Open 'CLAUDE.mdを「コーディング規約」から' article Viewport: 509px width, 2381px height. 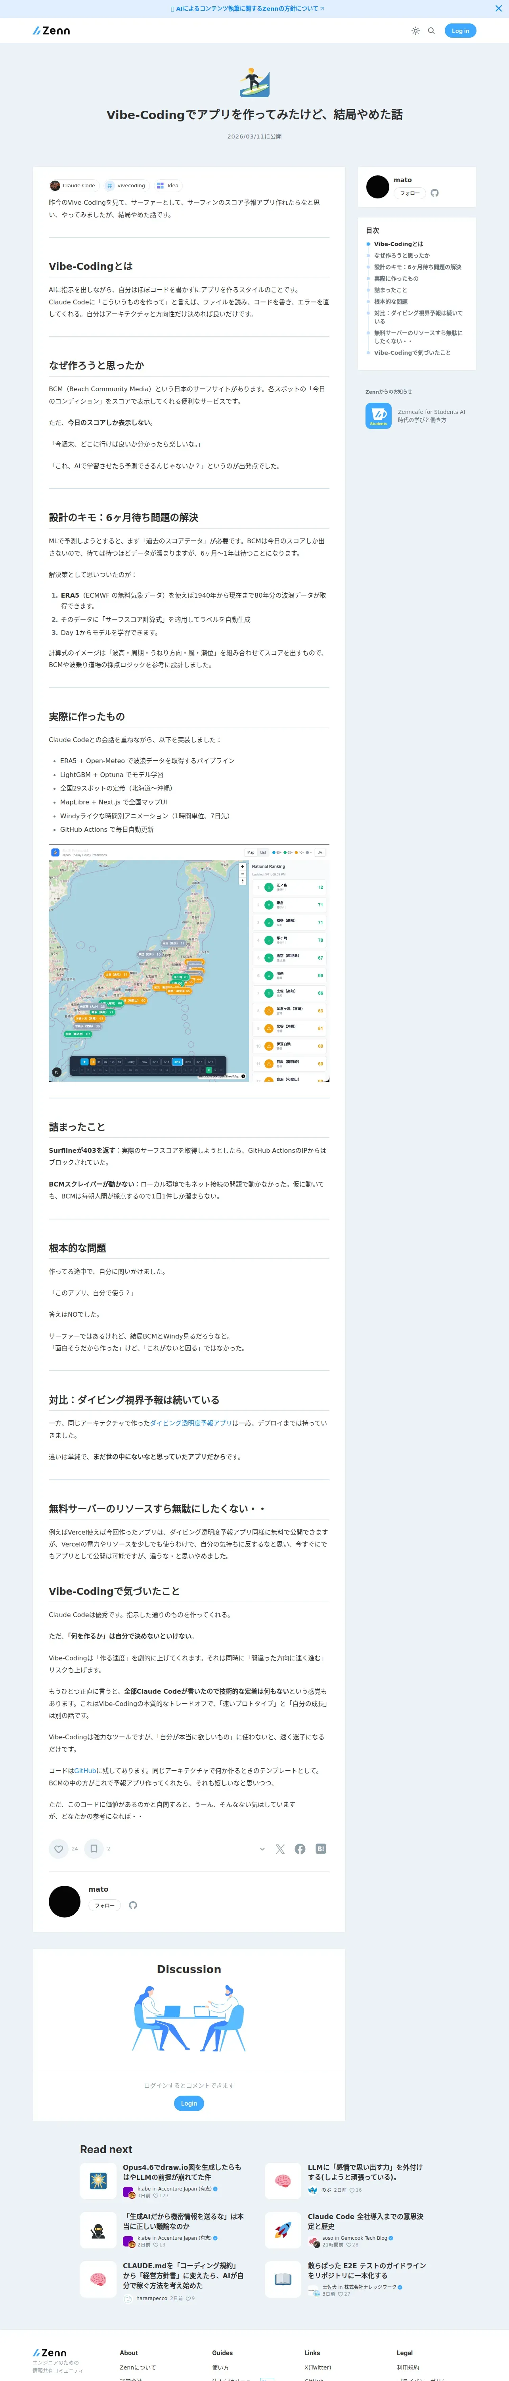click(x=183, y=2275)
